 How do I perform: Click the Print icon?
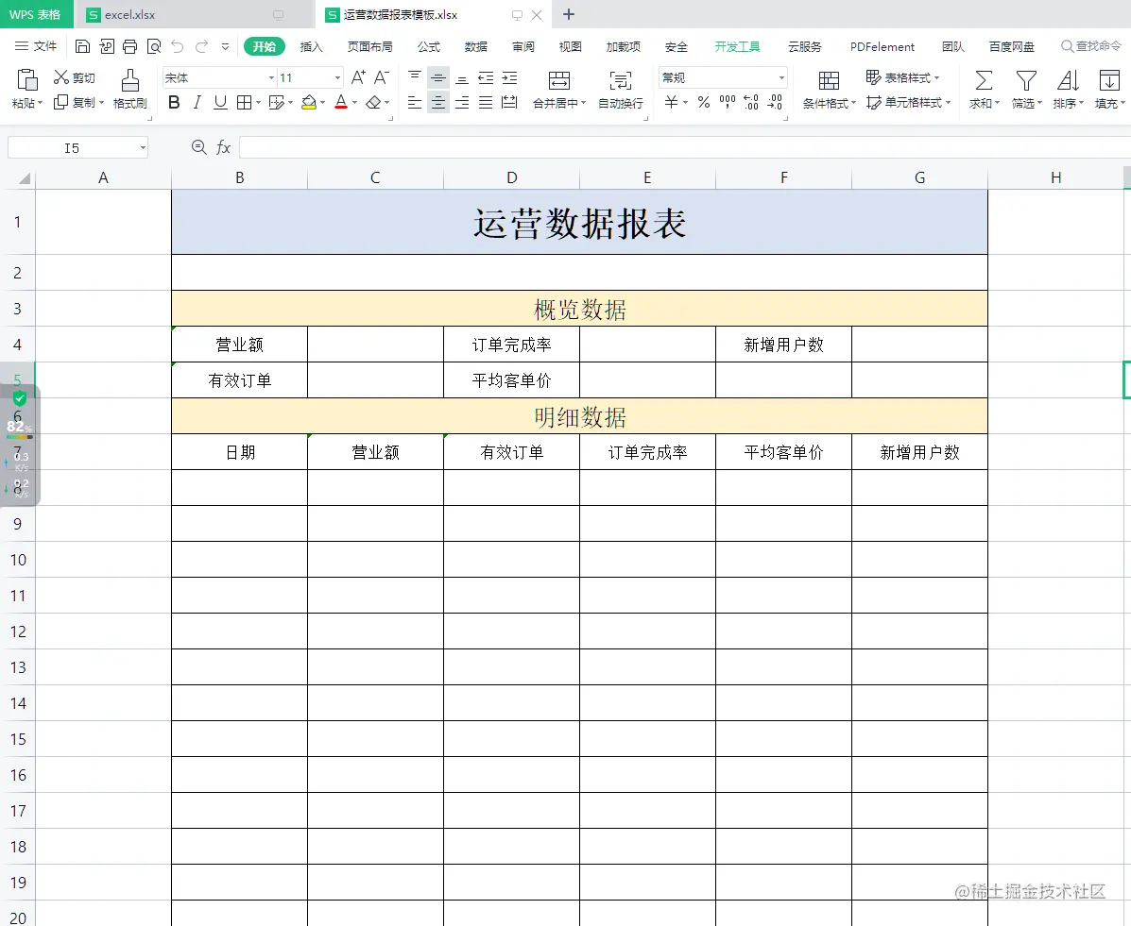[129, 47]
